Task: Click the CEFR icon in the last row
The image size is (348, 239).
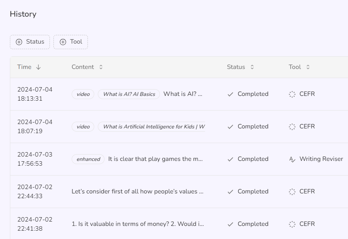Action: (292, 224)
